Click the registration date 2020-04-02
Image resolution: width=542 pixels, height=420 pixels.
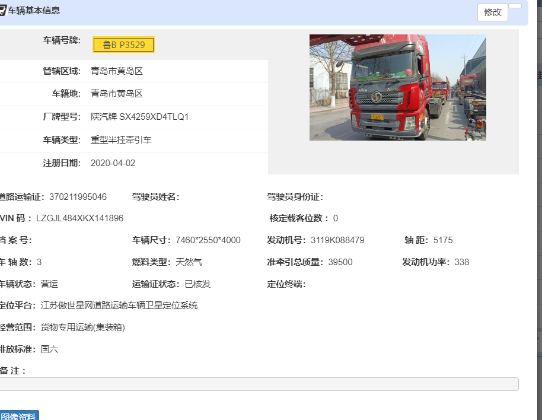tap(113, 163)
